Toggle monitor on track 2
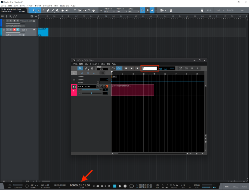Image resolution: width=249 pixels, height=190 pixels. pyautogui.click(x=18, y=30)
